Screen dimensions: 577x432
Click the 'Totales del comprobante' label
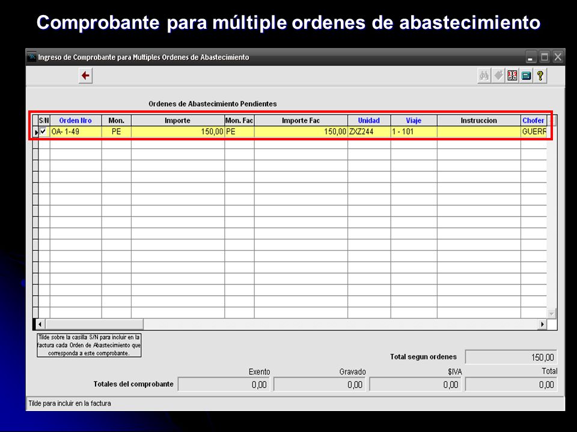pos(133,384)
